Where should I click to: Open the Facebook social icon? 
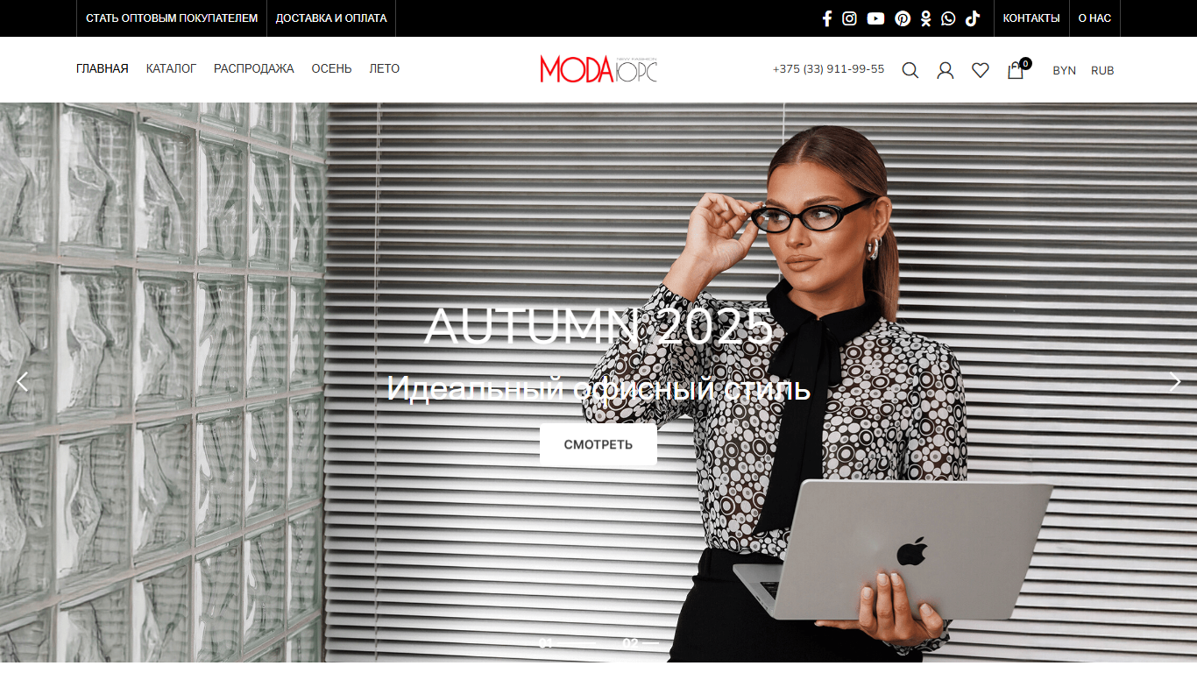coord(826,18)
